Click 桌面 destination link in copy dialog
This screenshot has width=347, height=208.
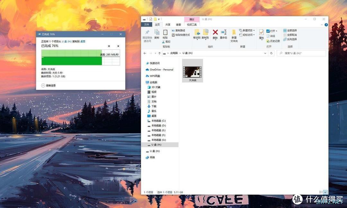(x=83, y=41)
